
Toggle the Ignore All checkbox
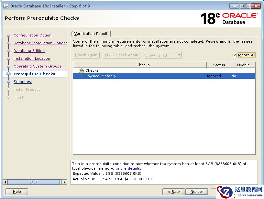click(235, 55)
